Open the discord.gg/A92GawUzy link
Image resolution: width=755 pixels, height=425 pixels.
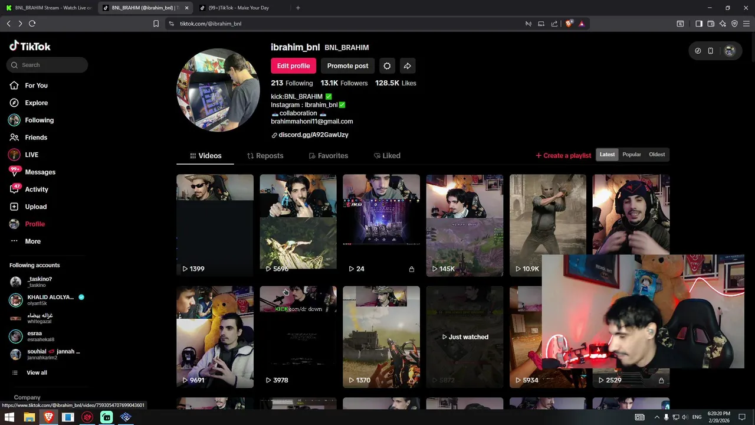[313, 135]
